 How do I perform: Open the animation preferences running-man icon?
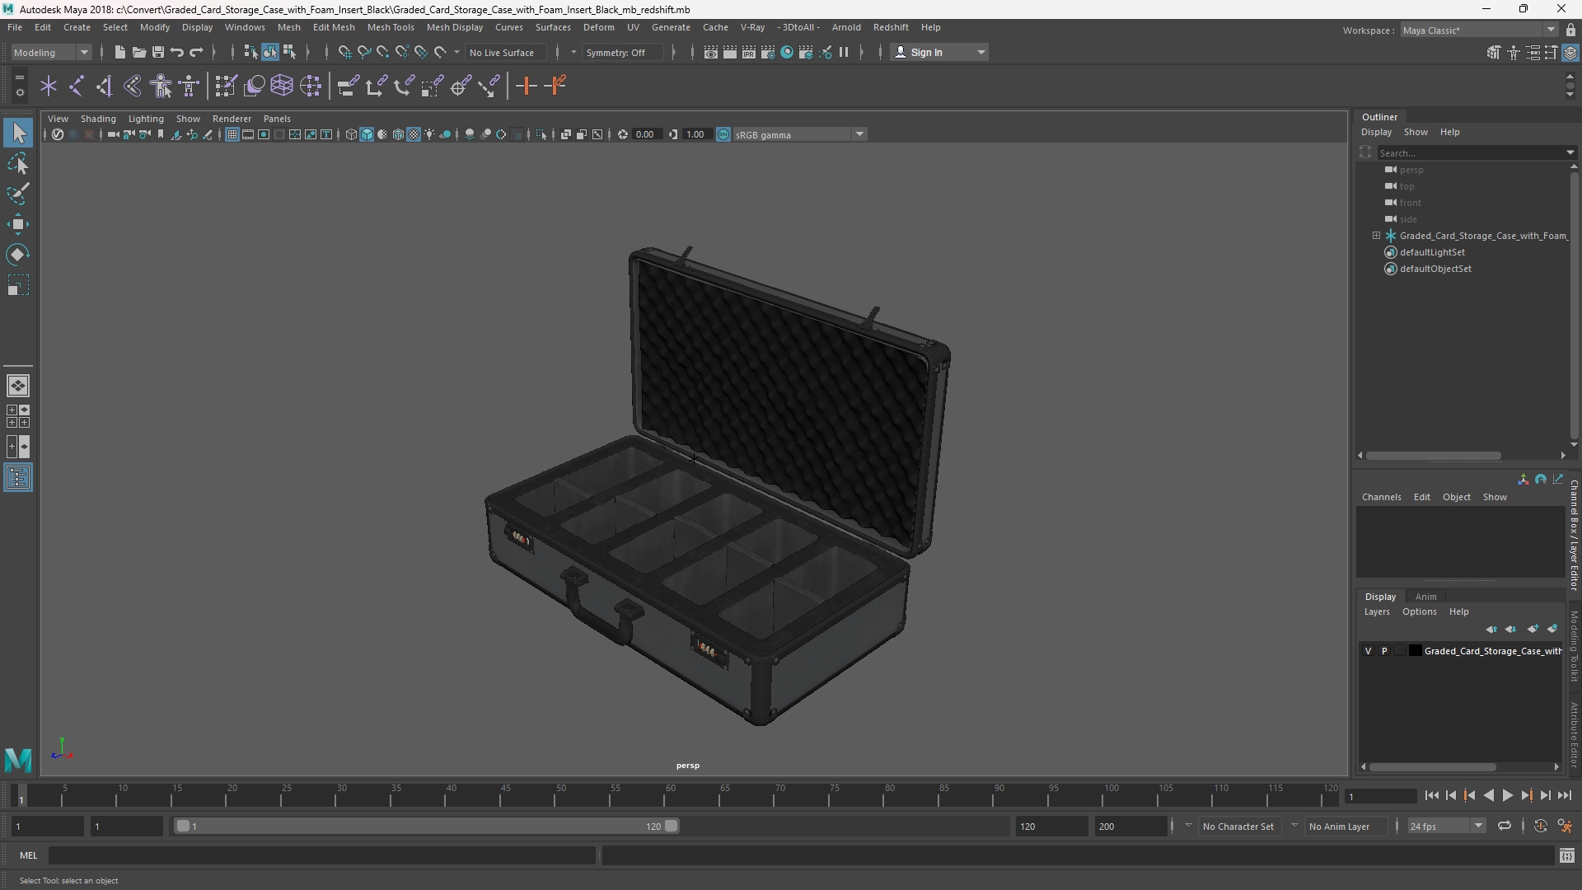(x=1565, y=826)
